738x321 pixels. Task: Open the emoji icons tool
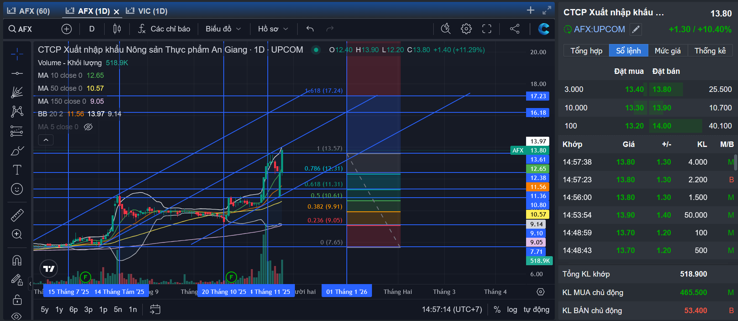coord(17,189)
